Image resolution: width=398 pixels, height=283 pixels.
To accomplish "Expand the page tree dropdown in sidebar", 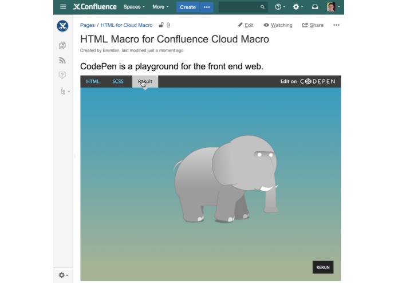I will pos(65,91).
